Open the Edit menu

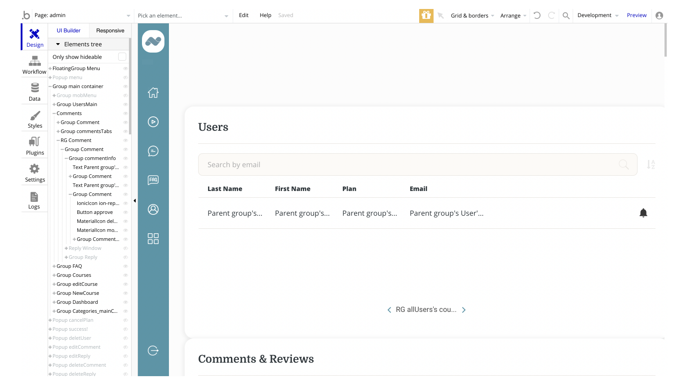pos(244,15)
